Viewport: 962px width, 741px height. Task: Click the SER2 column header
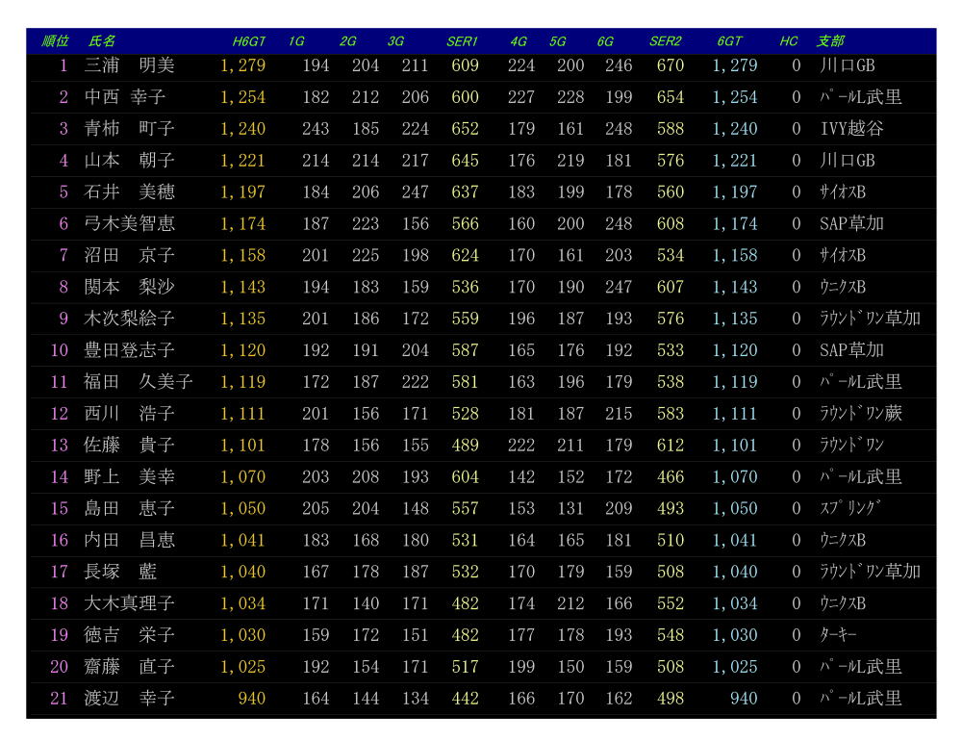[x=665, y=41]
